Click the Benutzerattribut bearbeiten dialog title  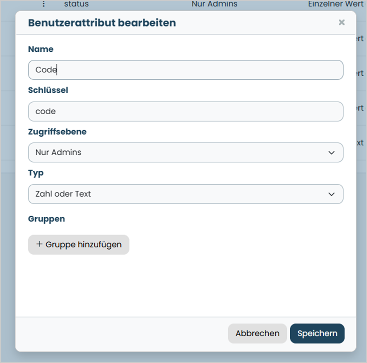click(102, 23)
